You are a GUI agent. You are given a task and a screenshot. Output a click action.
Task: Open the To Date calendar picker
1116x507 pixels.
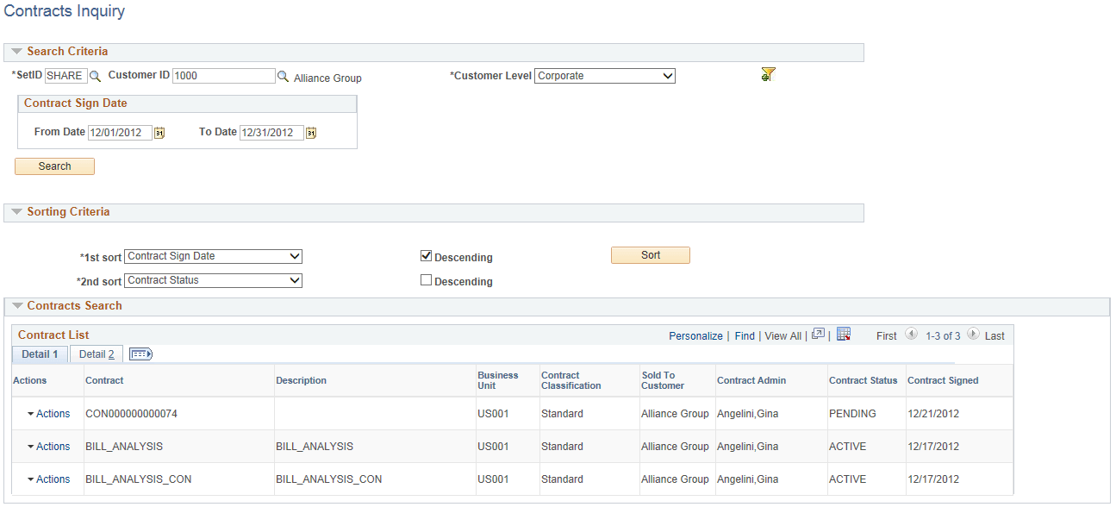311,133
